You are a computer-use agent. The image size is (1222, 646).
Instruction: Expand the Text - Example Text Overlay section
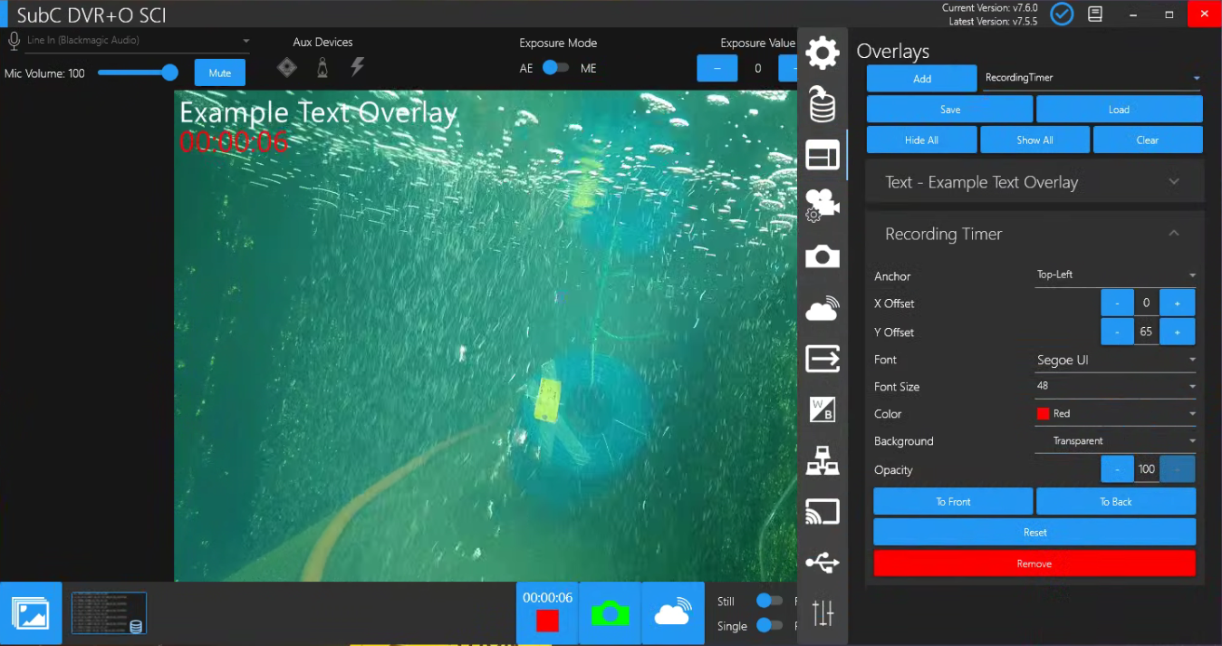pyautogui.click(x=1034, y=182)
